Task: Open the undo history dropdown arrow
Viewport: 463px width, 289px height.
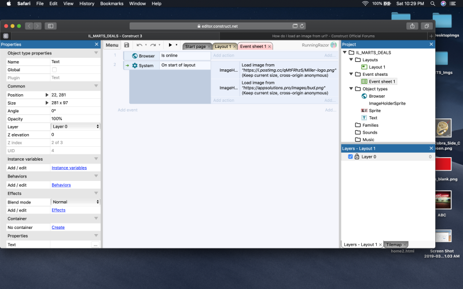Action: click(x=146, y=45)
